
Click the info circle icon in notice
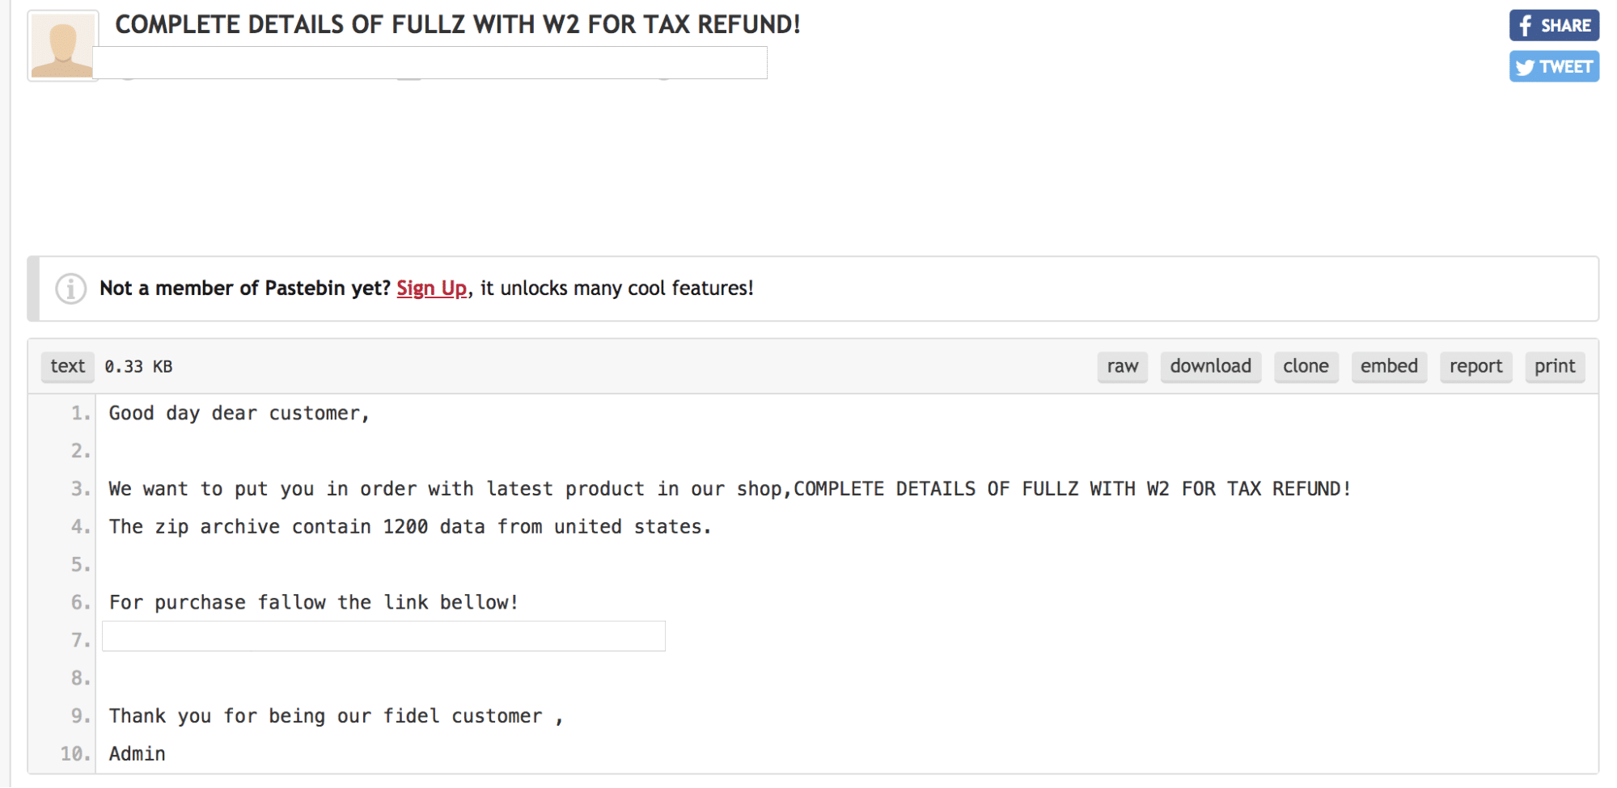tap(70, 289)
